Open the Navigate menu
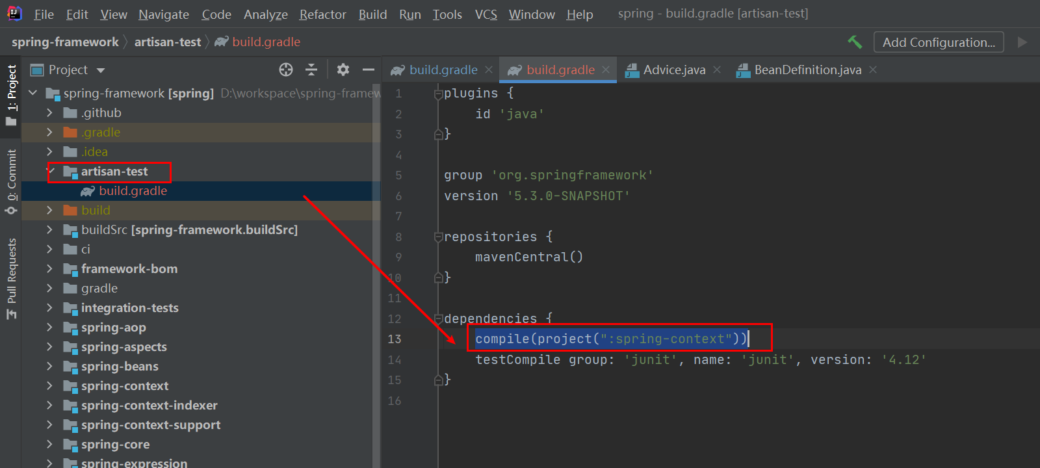 [164, 14]
